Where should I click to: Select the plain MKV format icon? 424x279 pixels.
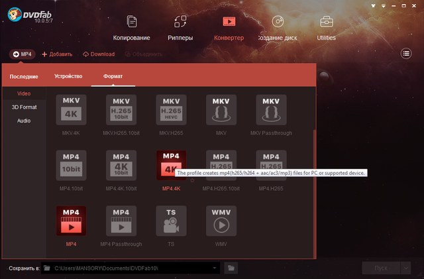tap(221, 110)
